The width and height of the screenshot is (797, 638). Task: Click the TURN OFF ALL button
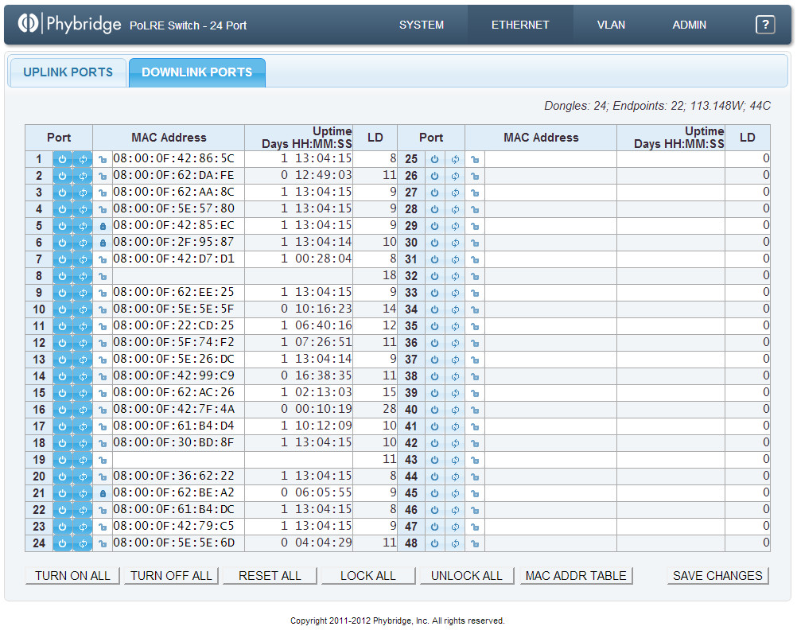pos(171,575)
